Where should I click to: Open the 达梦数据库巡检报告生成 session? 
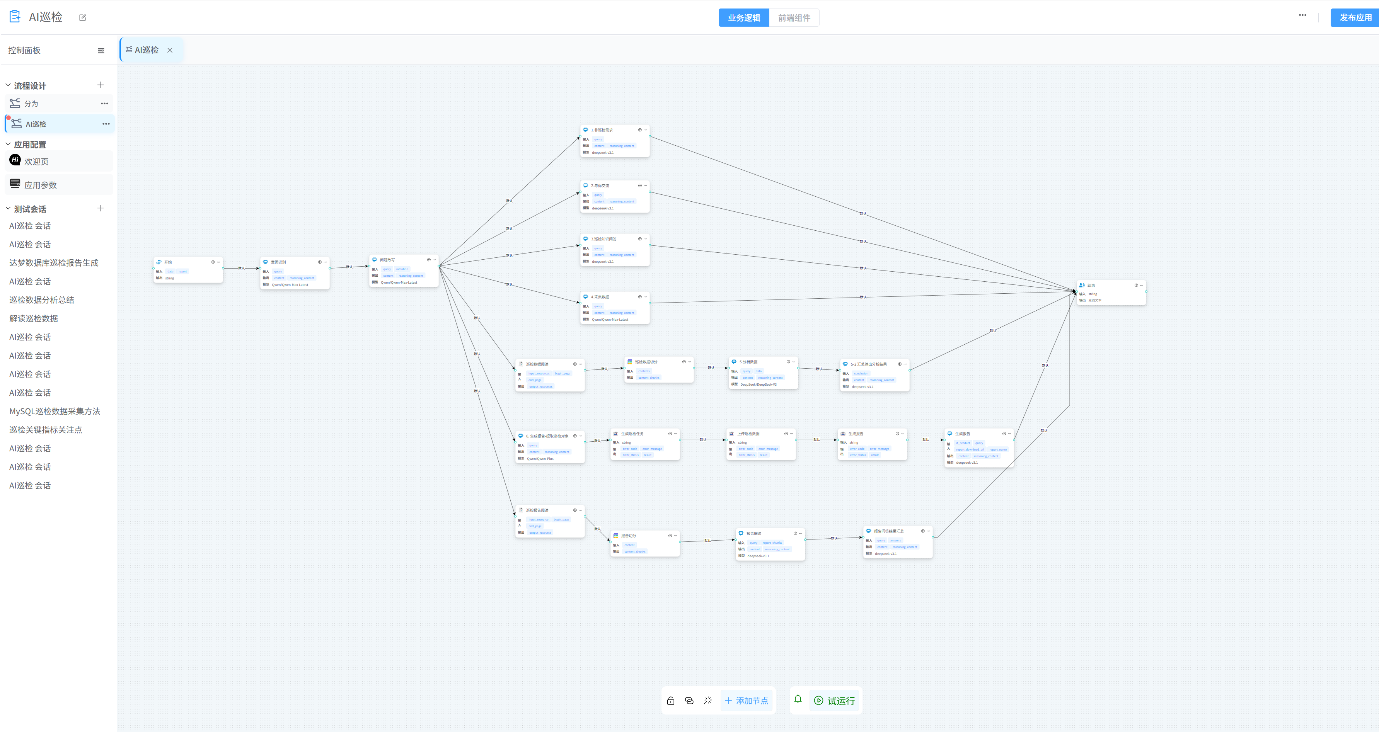53,263
